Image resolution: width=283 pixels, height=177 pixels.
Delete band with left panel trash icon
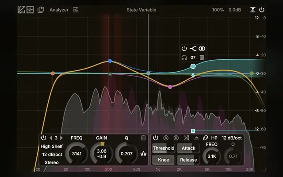[x=143, y=138]
